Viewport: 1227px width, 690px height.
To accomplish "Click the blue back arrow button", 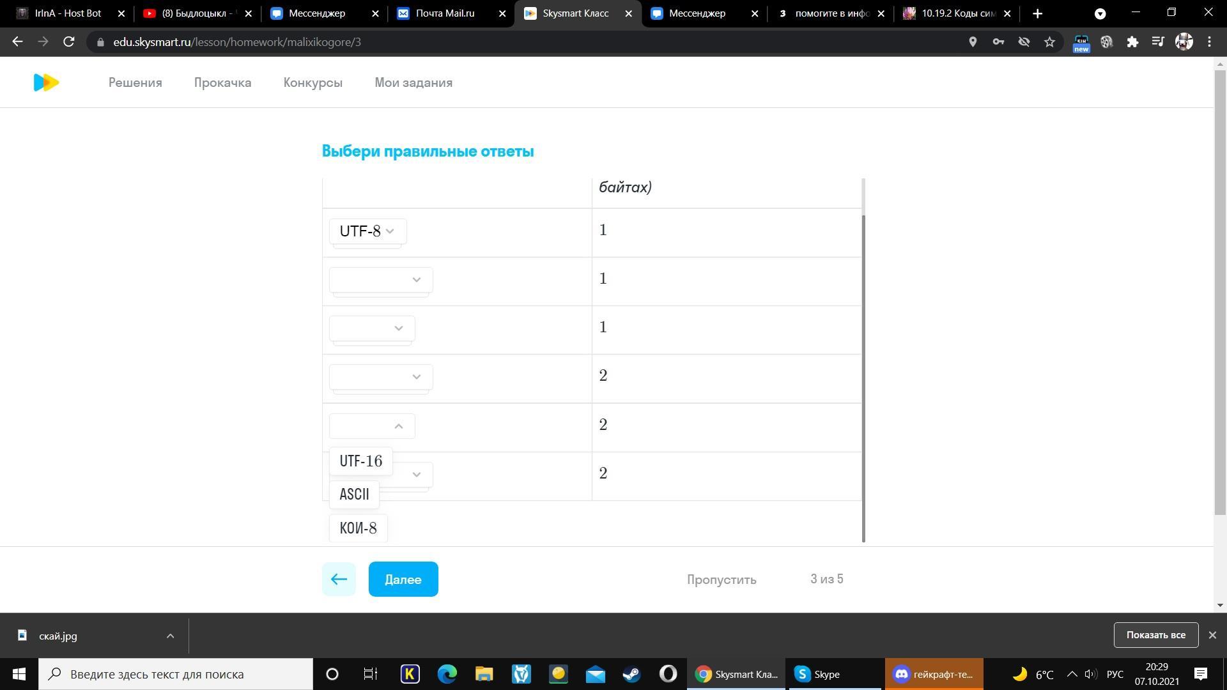I will pos(339,579).
